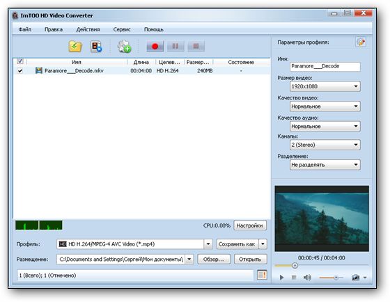Image resolution: width=390 pixels, height=302 pixels.
Task: Expand the video size 1920x1080 dropdown
Action: tap(325, 86)
